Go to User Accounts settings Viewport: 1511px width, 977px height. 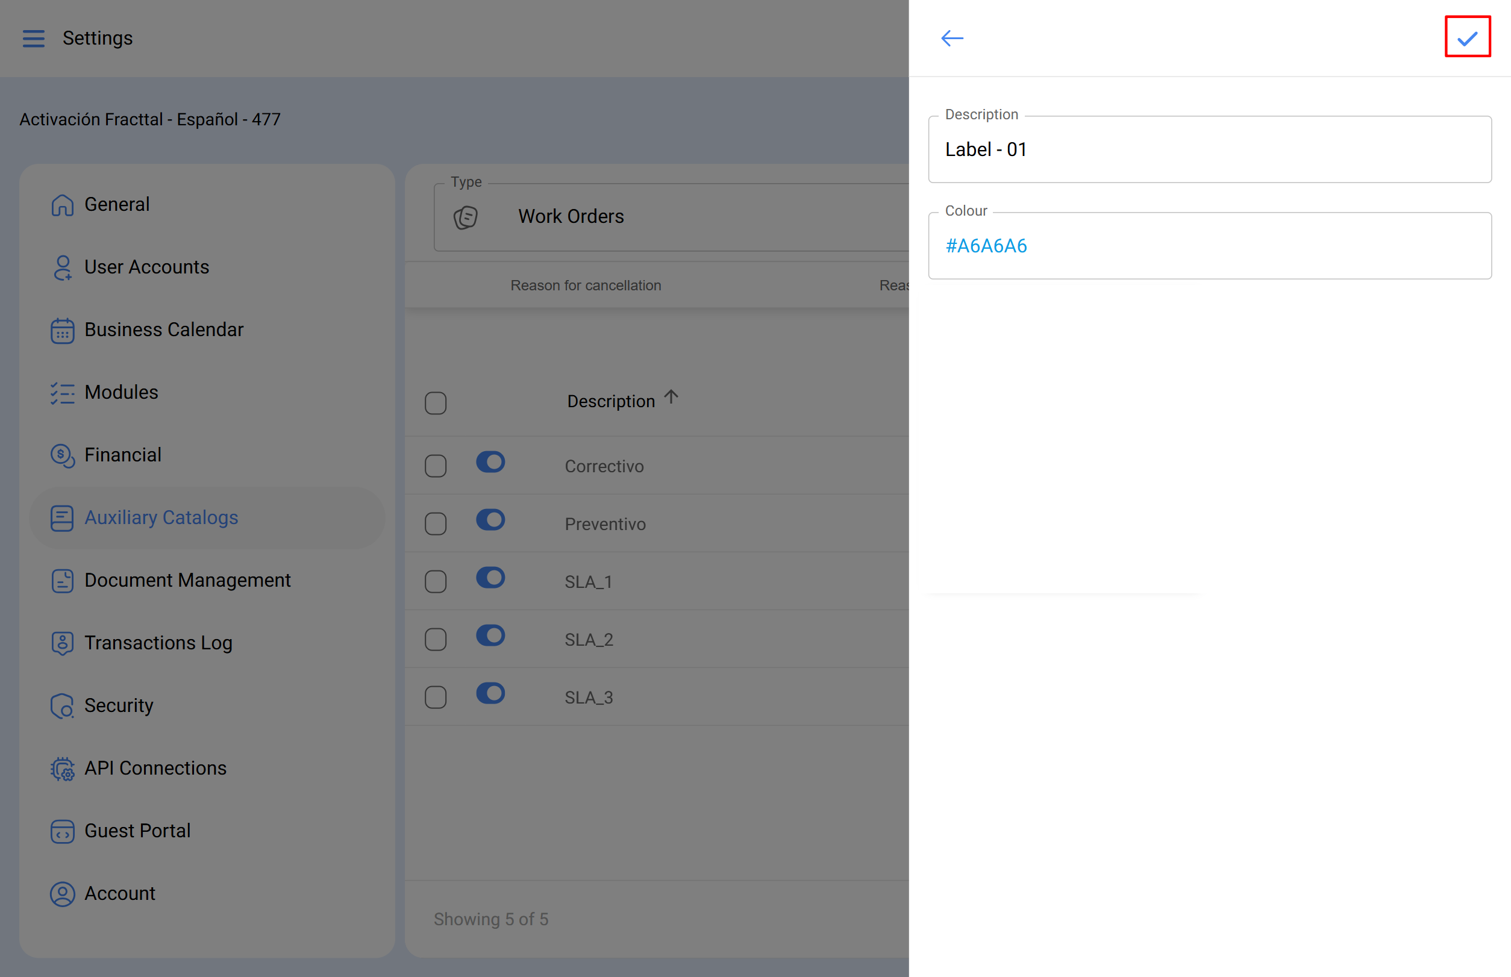click(146, 267)
